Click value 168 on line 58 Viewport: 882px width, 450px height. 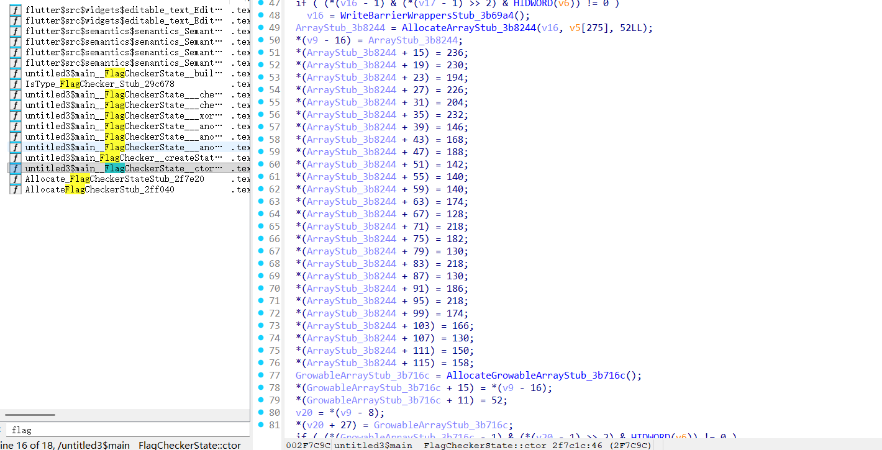tap(455, 140)
